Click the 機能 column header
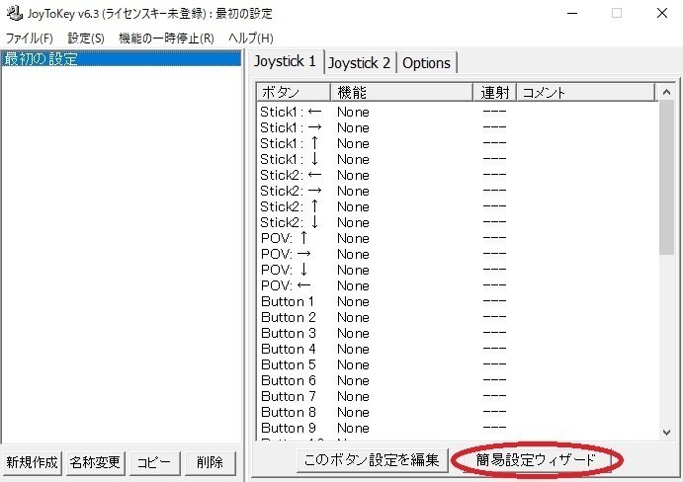Viewport: 683px width, 482px height. coord(401,92)
